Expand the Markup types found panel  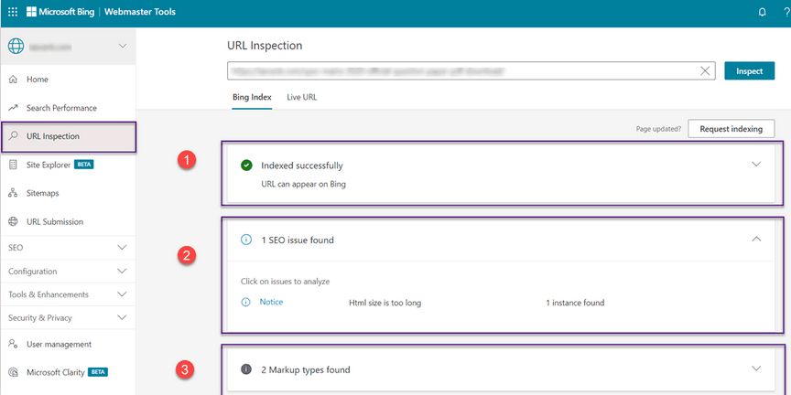coord(756,368)
